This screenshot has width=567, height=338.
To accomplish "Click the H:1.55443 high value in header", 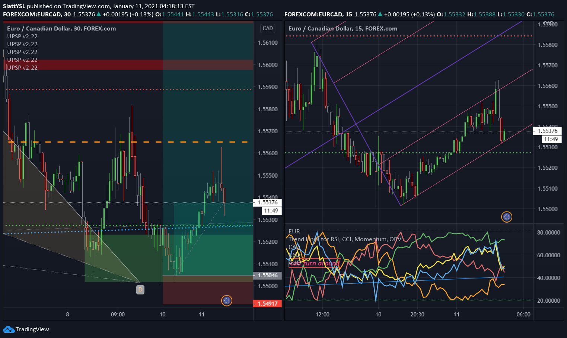I will click(200, 14).
